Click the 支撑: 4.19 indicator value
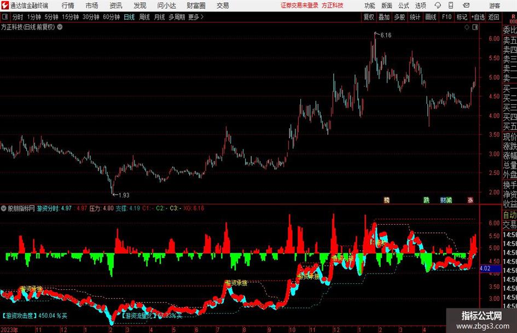This screenshot has height=333, width=517. click(127, 208)
